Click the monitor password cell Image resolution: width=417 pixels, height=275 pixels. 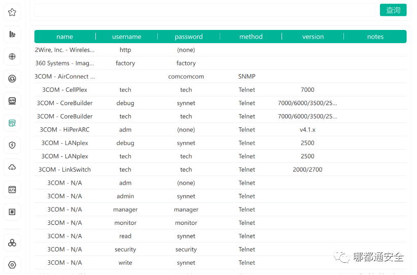point(186,223)
